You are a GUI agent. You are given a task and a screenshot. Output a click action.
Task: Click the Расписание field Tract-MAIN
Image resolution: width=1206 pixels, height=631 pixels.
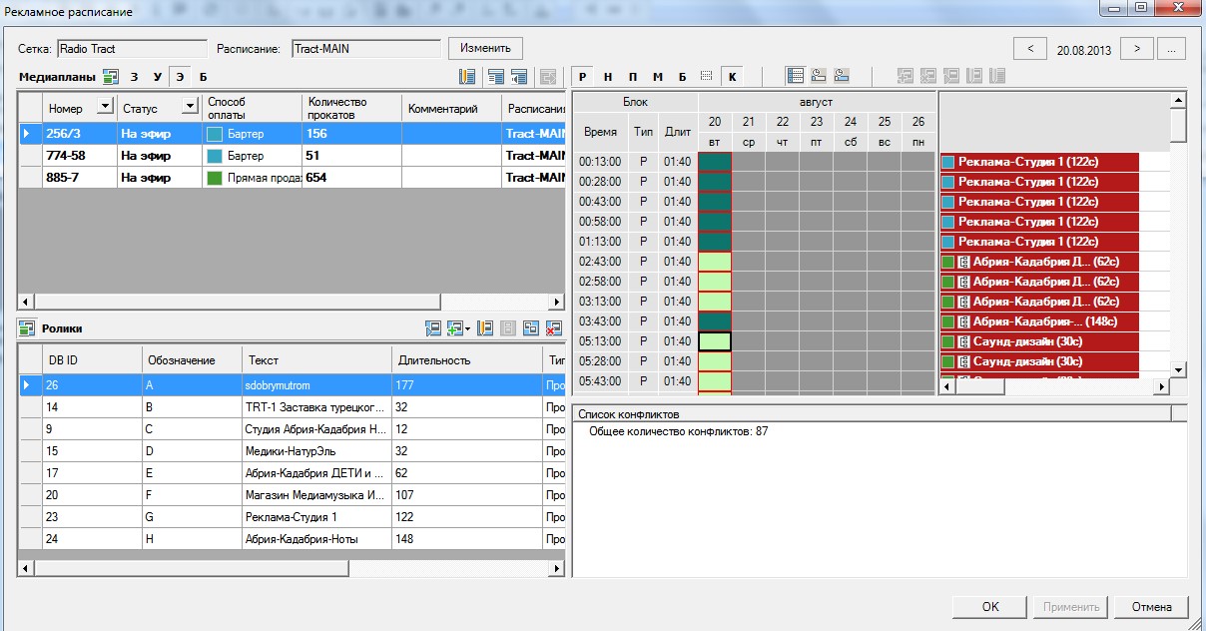coord(365,48)
